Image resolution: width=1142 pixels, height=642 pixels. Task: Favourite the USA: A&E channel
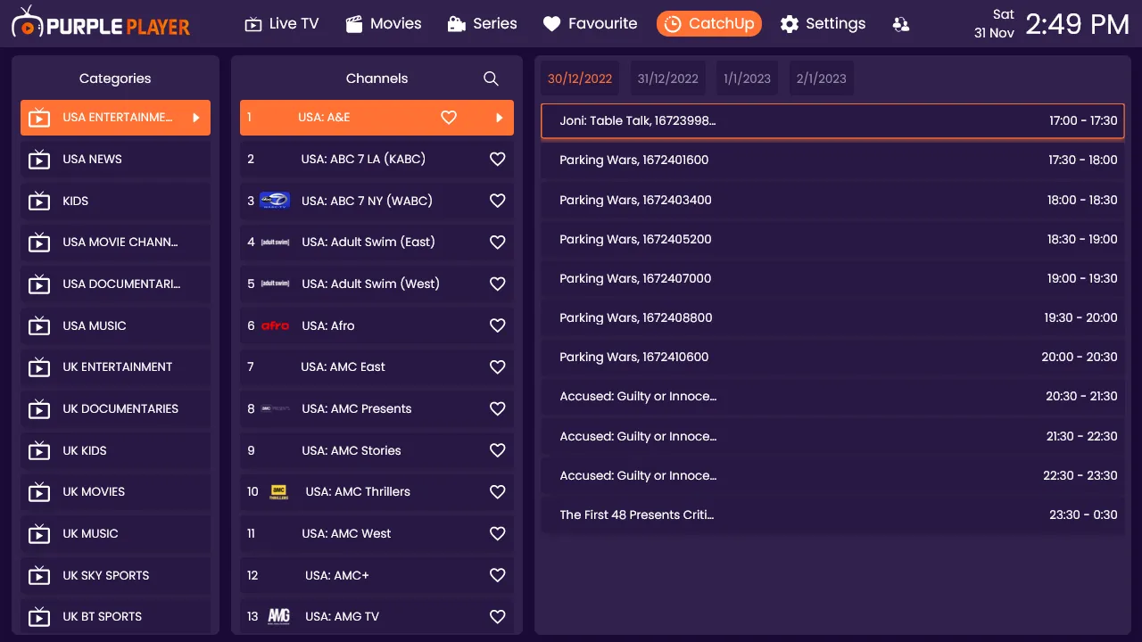pos(449,118)
